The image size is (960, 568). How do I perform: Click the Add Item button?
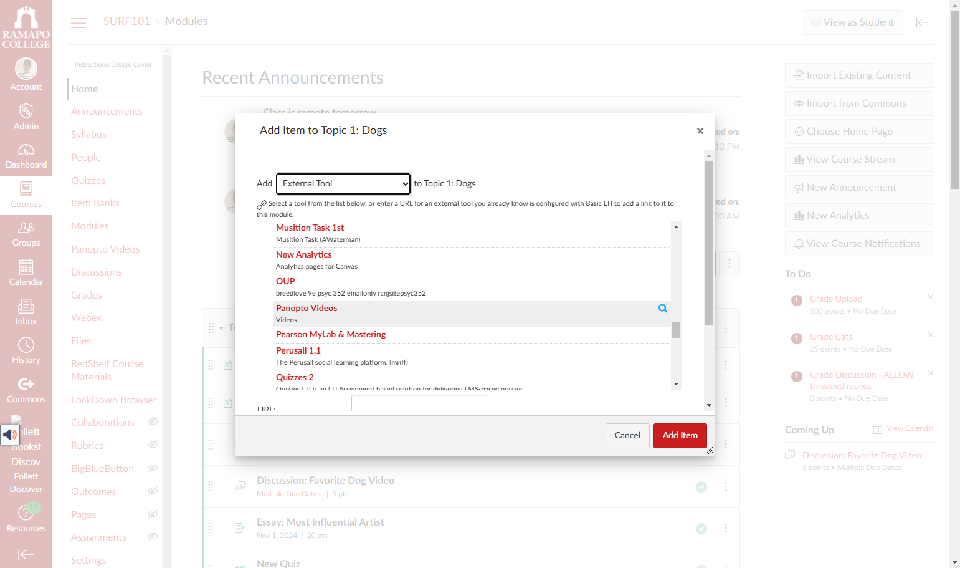pos(680,435)
